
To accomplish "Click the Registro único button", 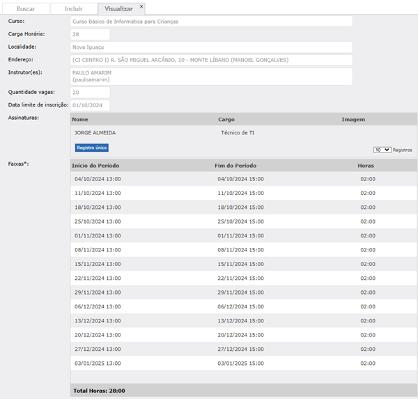I will (91, 148).
